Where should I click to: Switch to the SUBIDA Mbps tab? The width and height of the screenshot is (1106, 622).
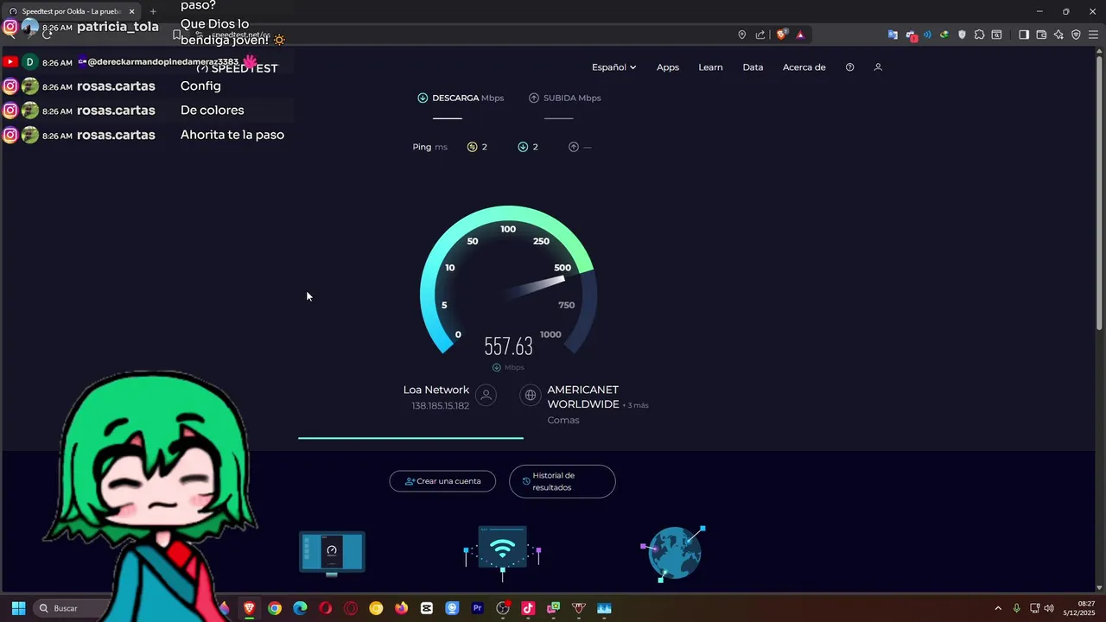[x=565, y=98]
